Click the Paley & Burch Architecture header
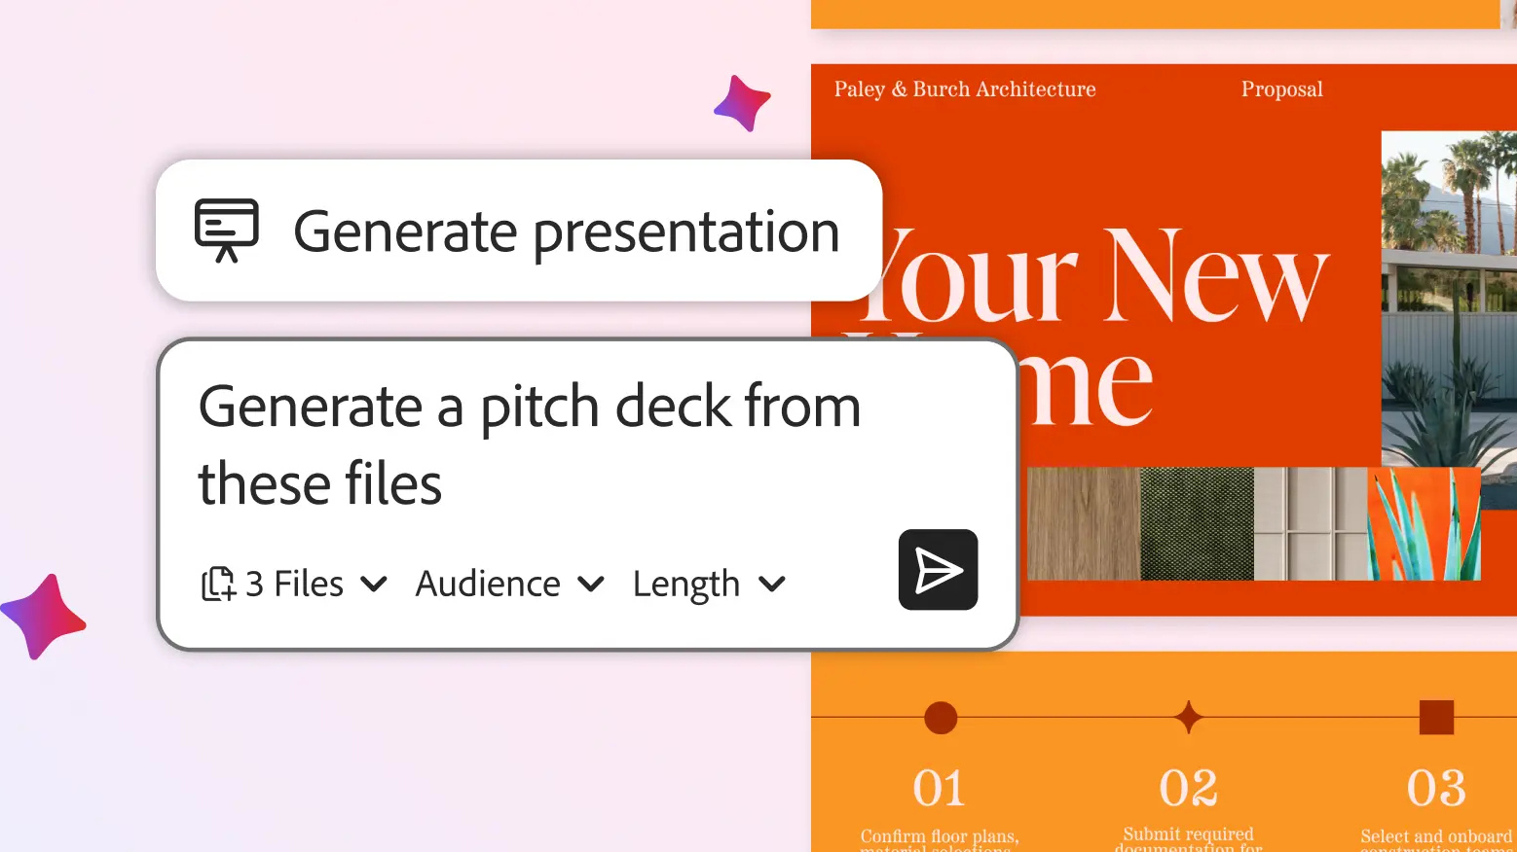 click(x=964, y=89)
